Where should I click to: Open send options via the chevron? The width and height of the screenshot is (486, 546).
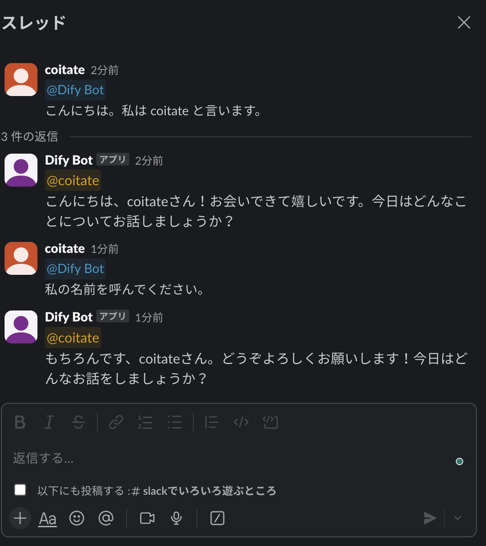tap(458, 518)
